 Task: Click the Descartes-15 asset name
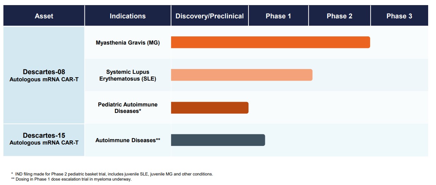[44, 136]
